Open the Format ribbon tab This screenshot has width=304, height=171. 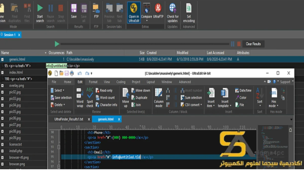point(93,82)
